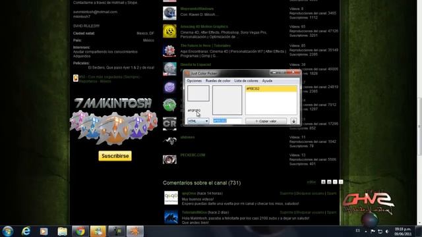422x237 pixels.
Task: Click the zoomed preview area in Color Picker
Action: [227, 100]
